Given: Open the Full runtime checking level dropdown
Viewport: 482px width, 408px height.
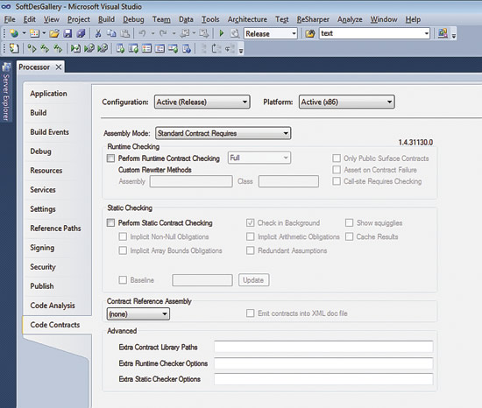Looking at the screenshot, I should coord(259,158).
